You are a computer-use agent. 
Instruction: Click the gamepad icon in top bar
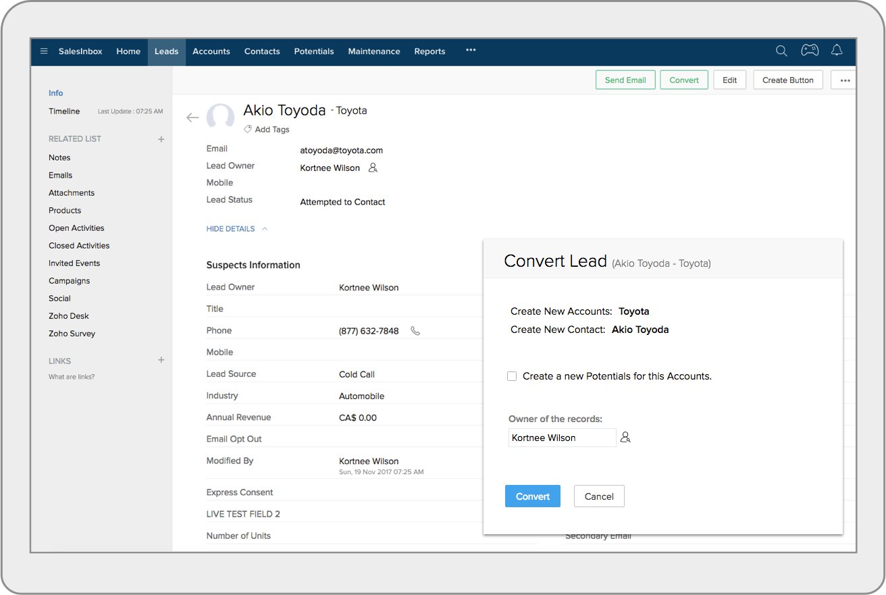pos(810,51)
